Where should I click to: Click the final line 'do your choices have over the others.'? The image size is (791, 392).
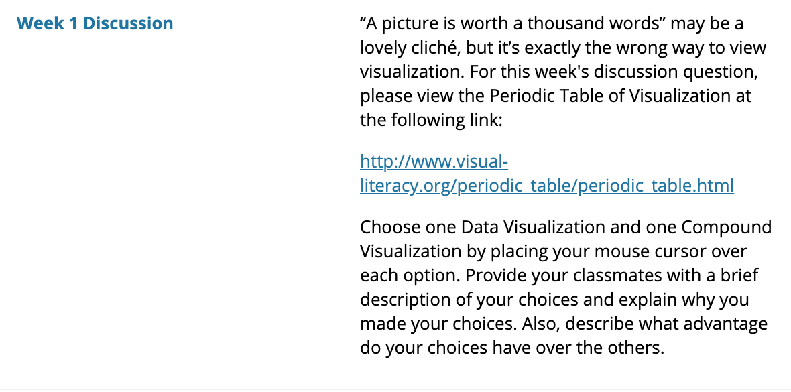click(512, 348)
